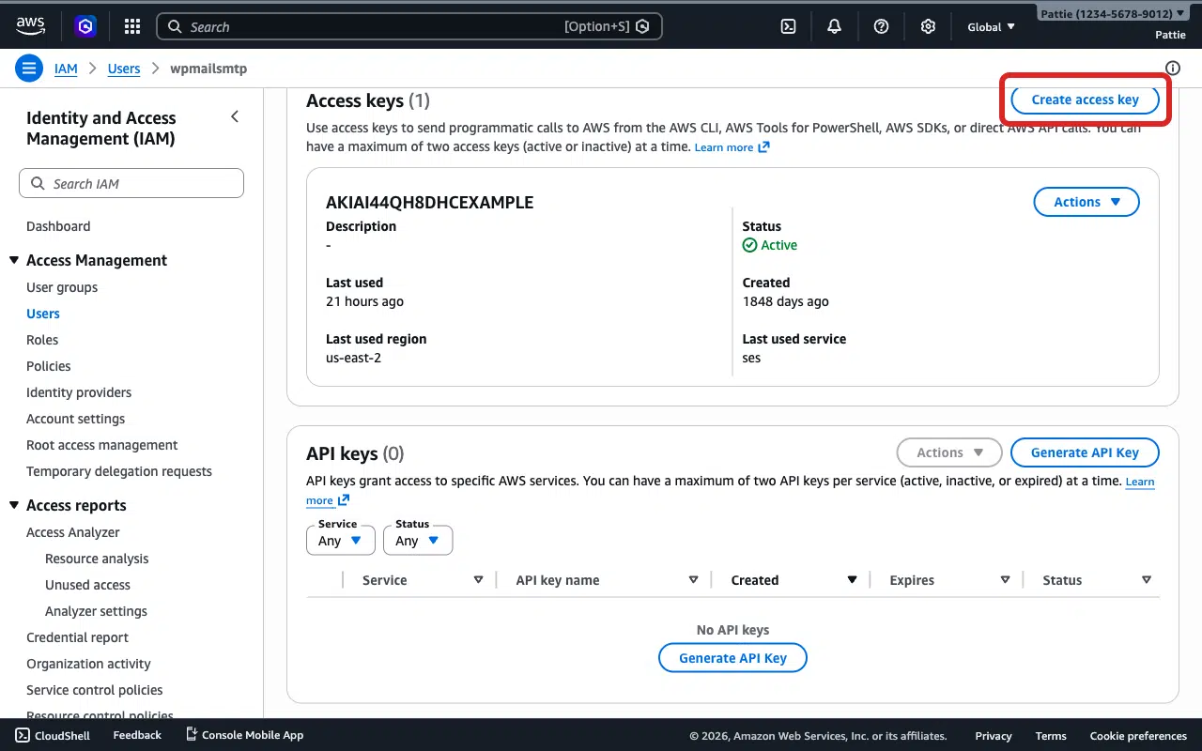Open the notifications bell icon
The width and height of the screenshot is (1202, 751).
pos(834,26)
